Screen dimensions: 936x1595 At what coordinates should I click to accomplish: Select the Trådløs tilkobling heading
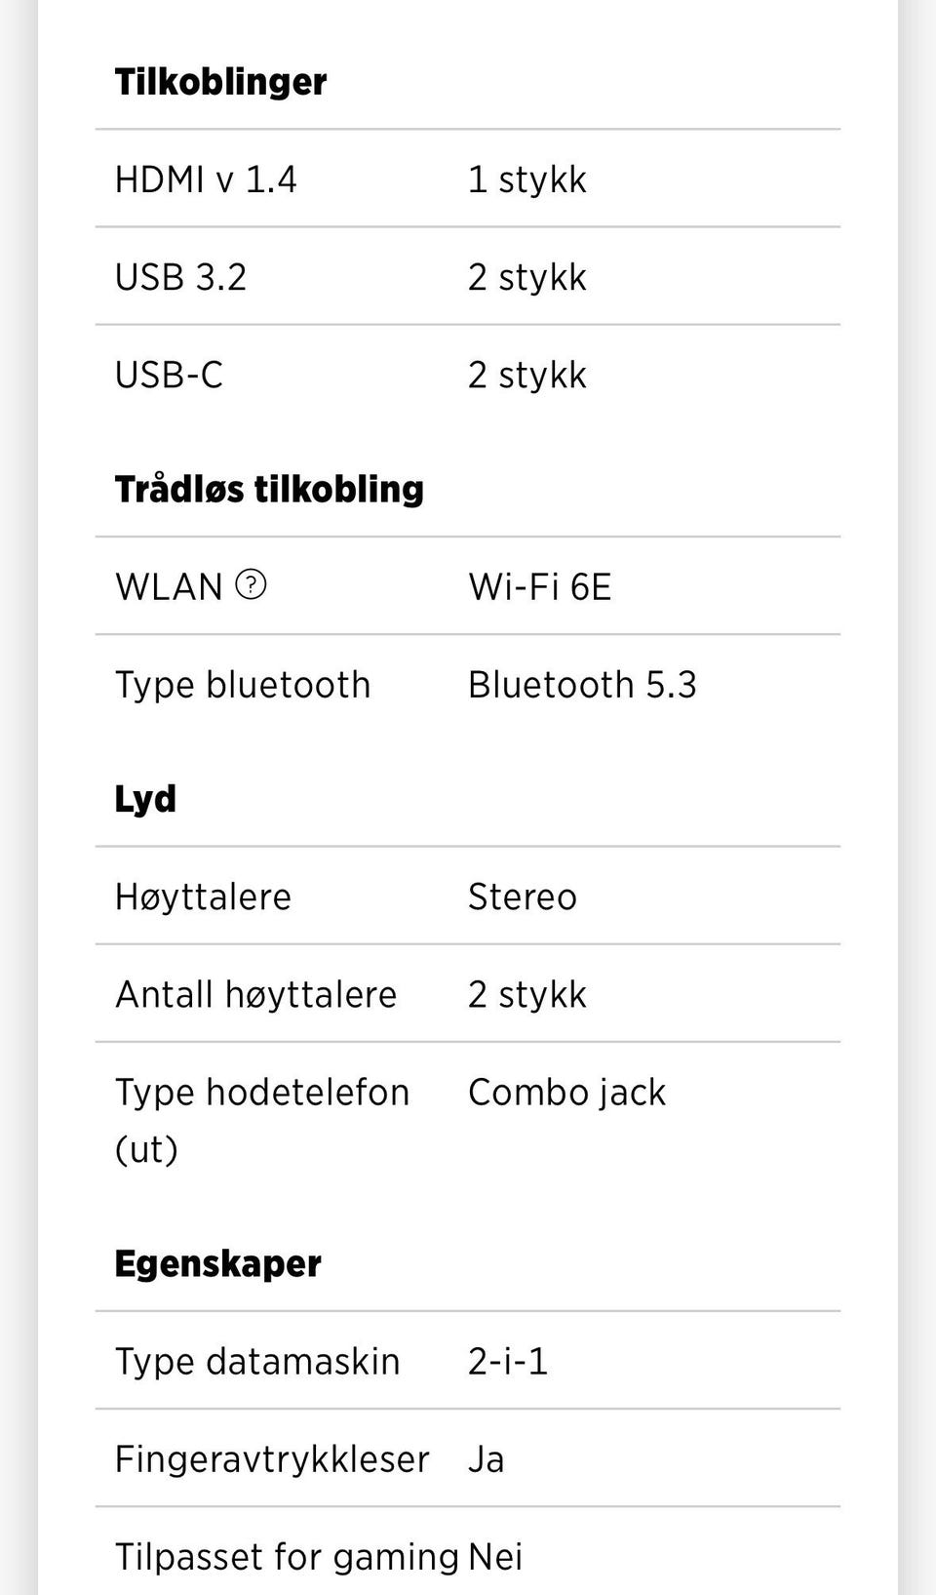(x=269, y=489)
